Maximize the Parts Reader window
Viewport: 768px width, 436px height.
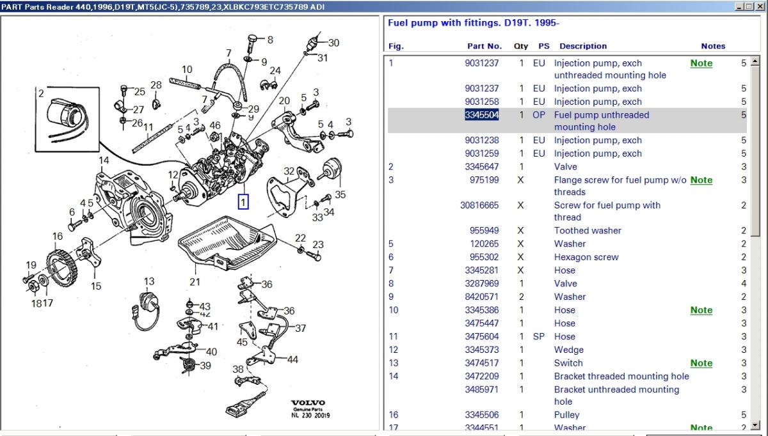[750, 6]
